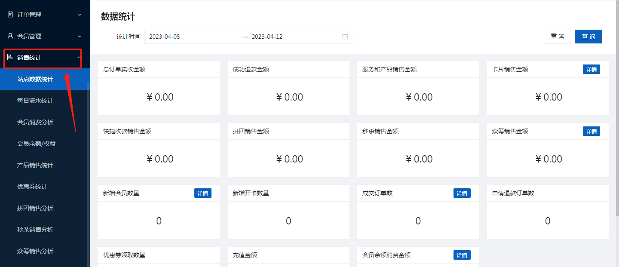619x267 pixels.
Task: Select 每日流水统计 in the sidebar
Action: coord(35,101)
